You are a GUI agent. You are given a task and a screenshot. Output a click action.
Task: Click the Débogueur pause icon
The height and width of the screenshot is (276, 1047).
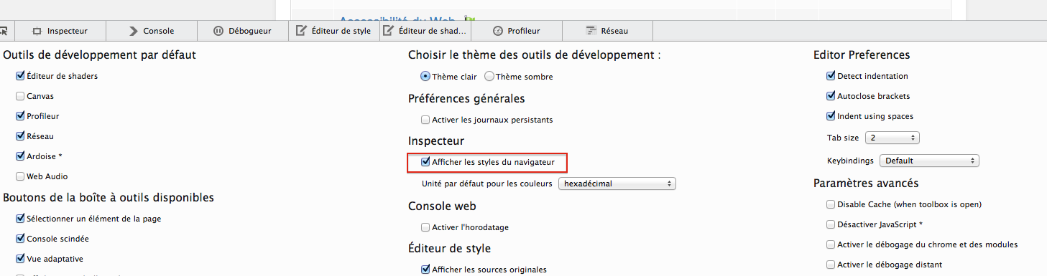218,31
